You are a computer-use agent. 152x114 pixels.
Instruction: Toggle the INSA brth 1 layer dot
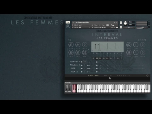click(x=82, y=62)
